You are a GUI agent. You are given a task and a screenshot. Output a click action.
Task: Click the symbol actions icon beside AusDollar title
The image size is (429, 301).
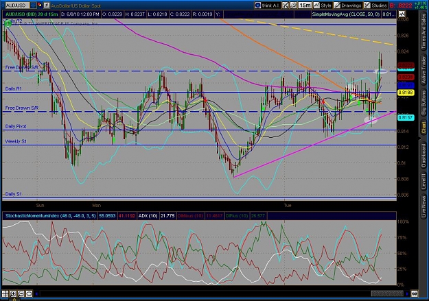click(47, 5)
